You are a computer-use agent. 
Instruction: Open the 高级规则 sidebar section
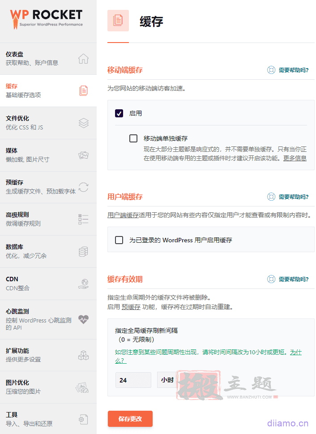coord(48,219)
